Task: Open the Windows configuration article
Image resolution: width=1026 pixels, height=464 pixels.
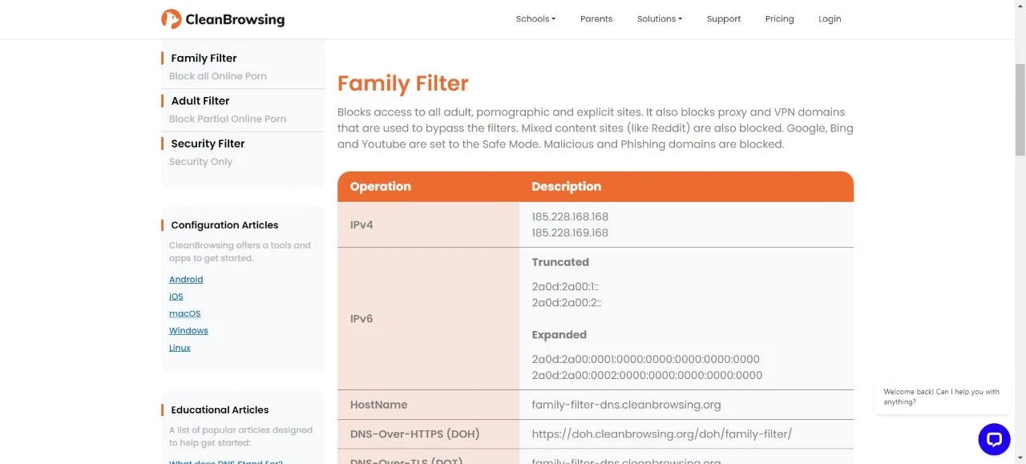Action: click(x=188, y=331)
